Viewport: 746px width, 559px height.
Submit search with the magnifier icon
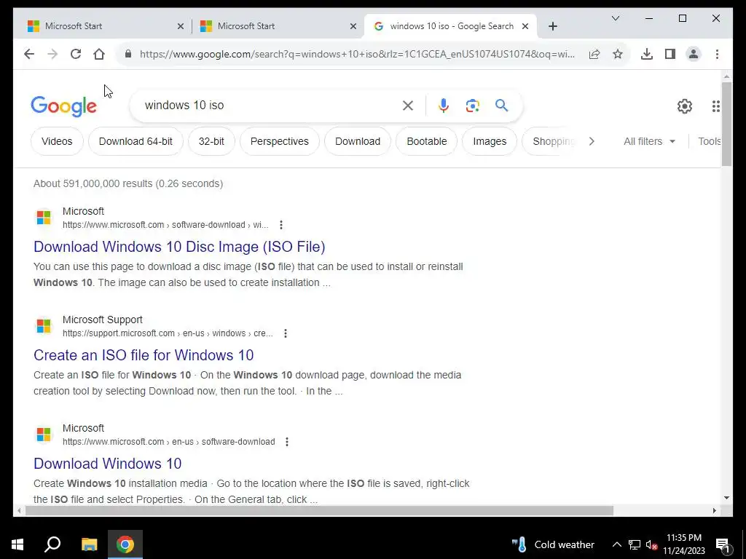501,105
